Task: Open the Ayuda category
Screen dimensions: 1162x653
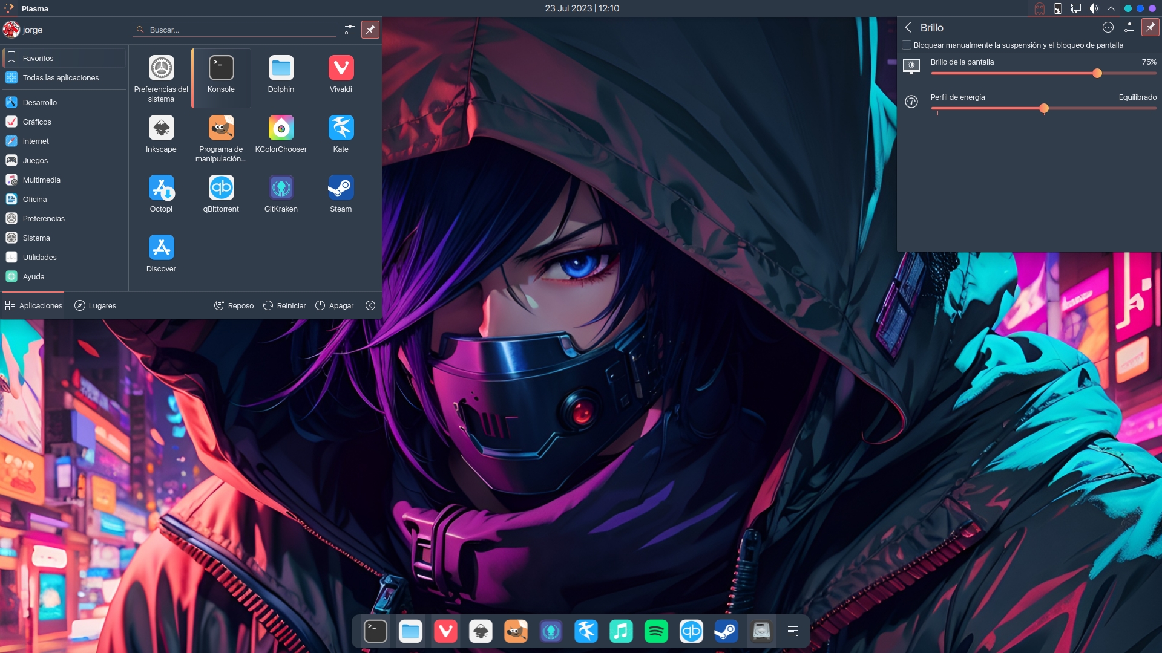Action: (x=64, y=276)
